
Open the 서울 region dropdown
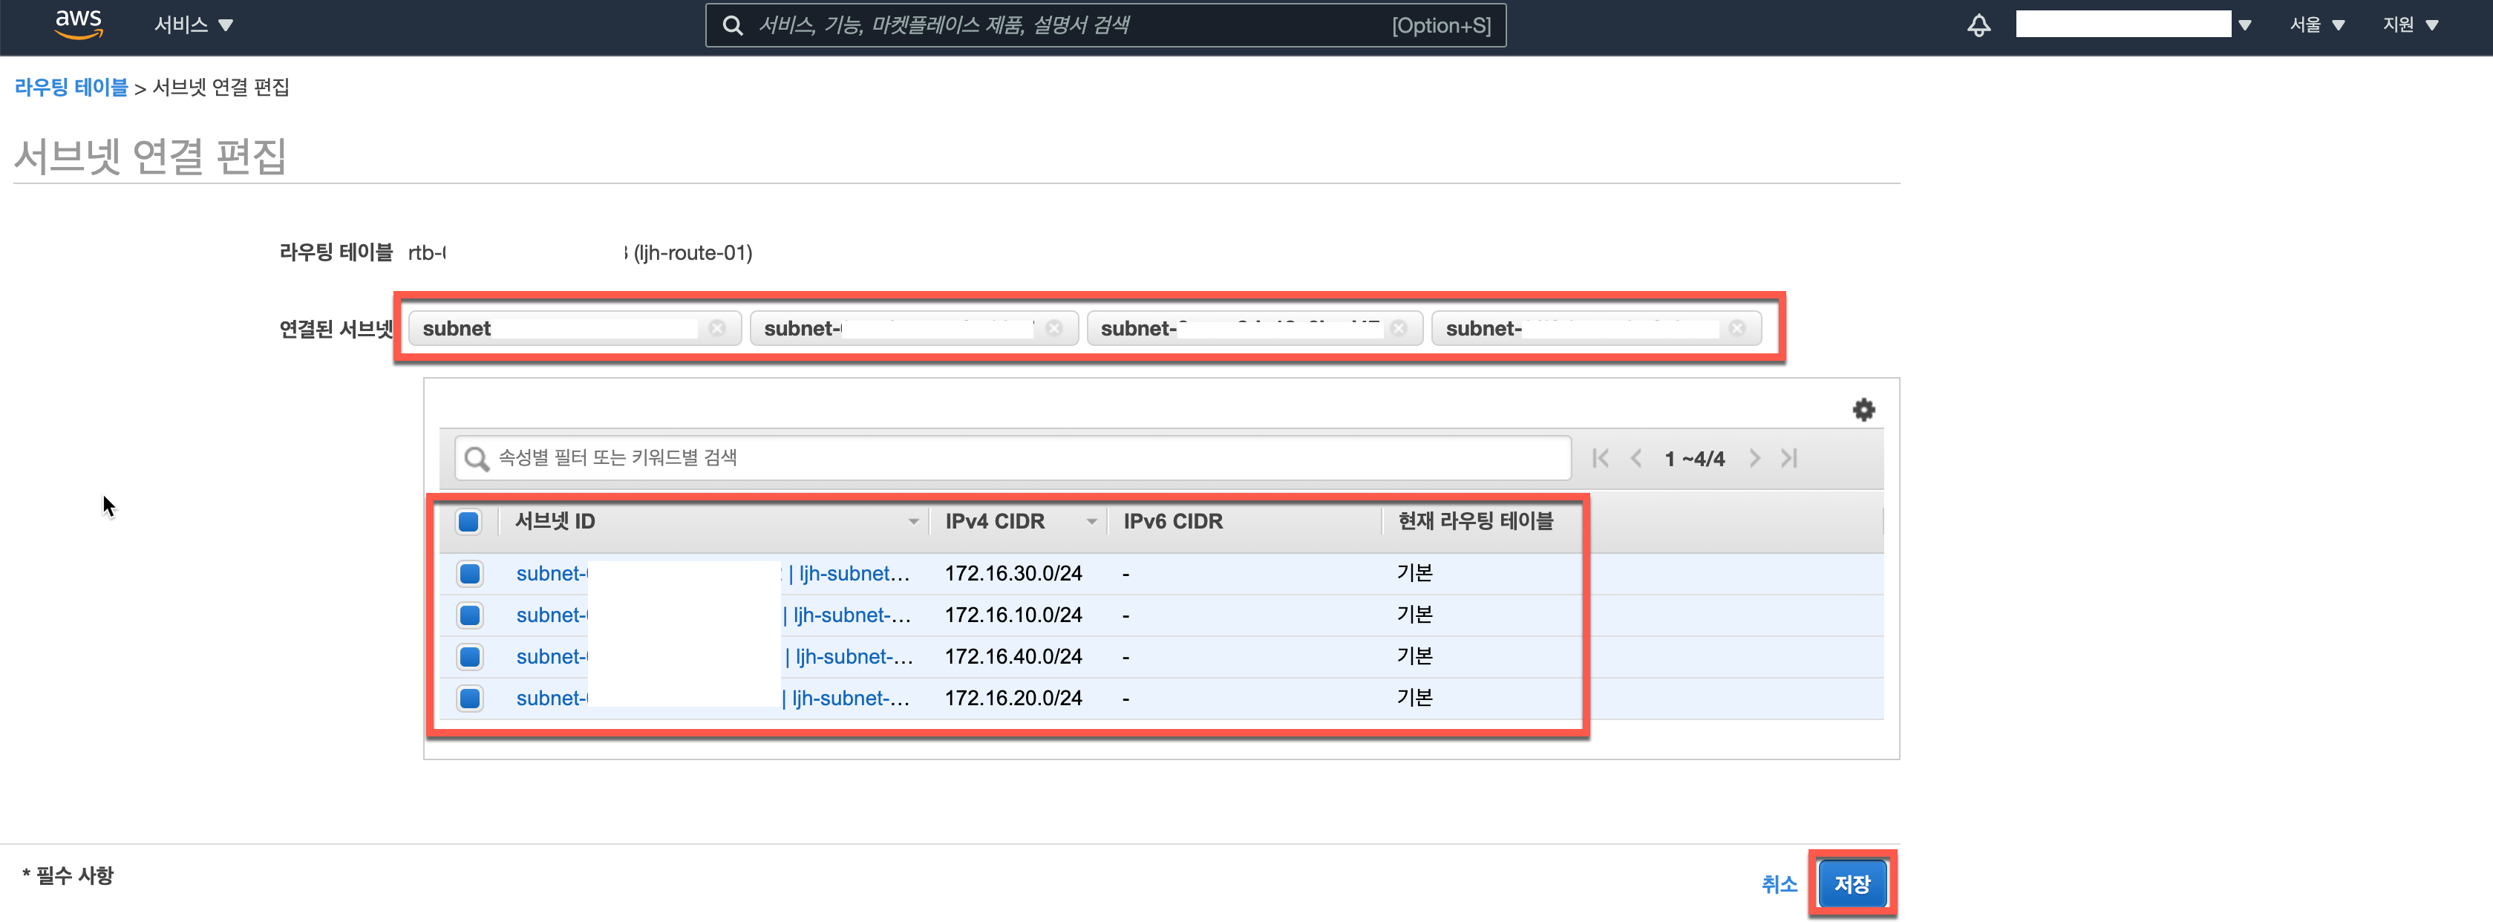pyautogui.click(x=2316, y=25)
